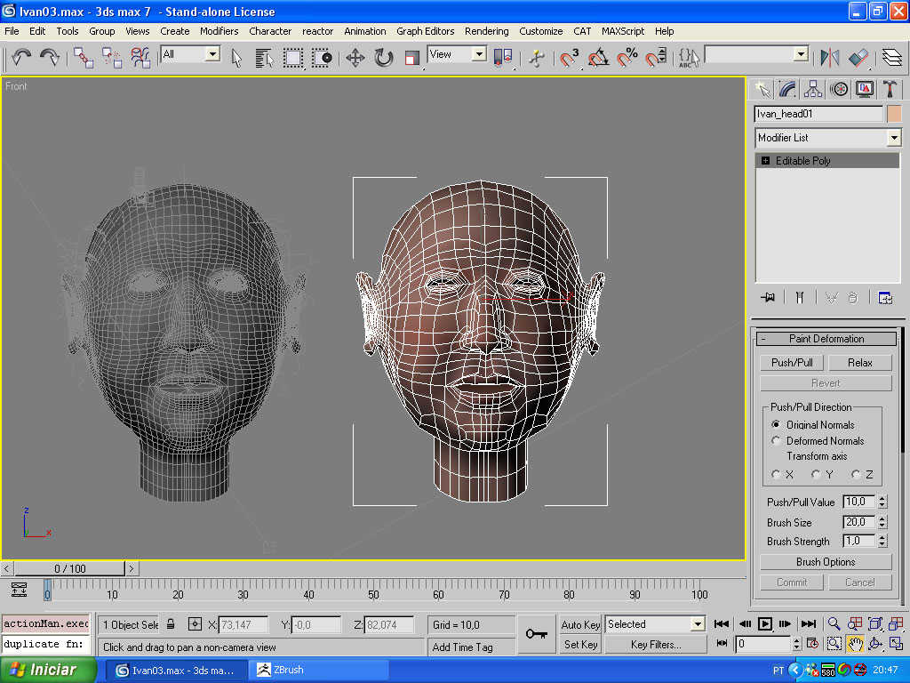910x683 pixels.
Task: Select the Select and Link tool
Action: click(x=83, y=57)
